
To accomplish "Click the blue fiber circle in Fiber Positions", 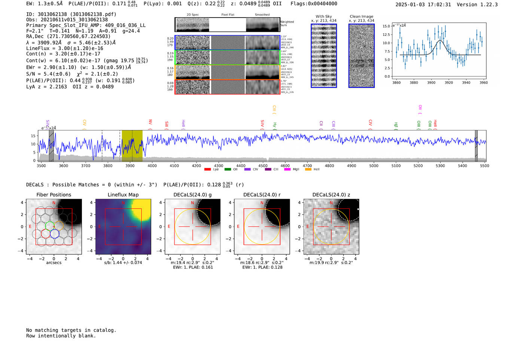I will click(55, 234).
